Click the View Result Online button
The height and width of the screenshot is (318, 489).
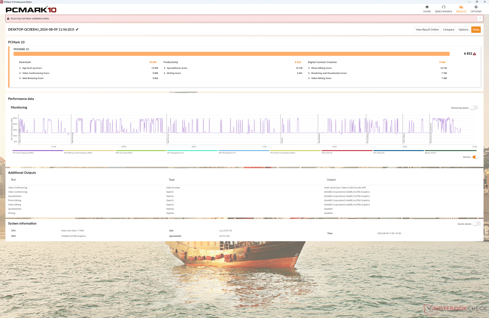427,30
